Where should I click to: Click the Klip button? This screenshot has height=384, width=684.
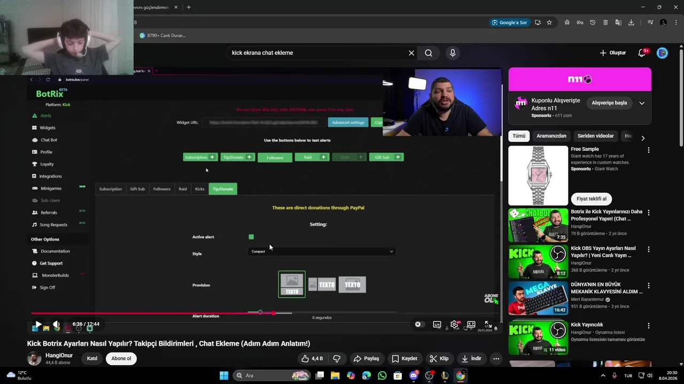coord(439,358)
